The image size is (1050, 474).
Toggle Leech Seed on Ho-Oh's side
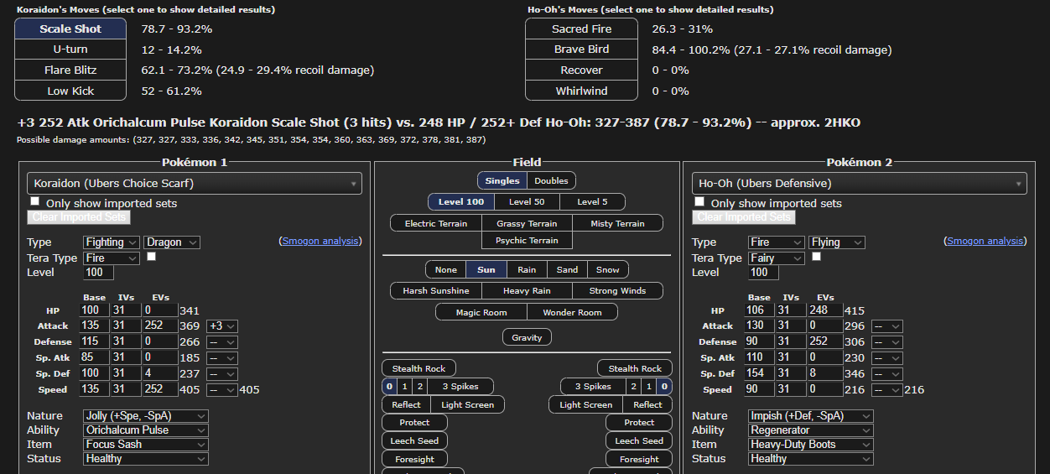point(639,440)
